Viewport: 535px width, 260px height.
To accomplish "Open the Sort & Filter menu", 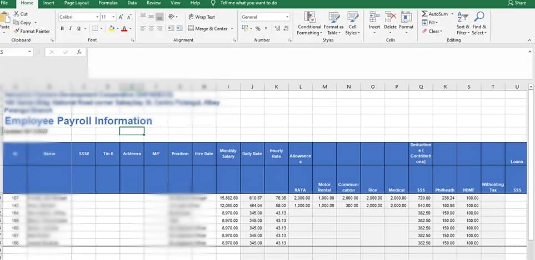I will [463, 23].
